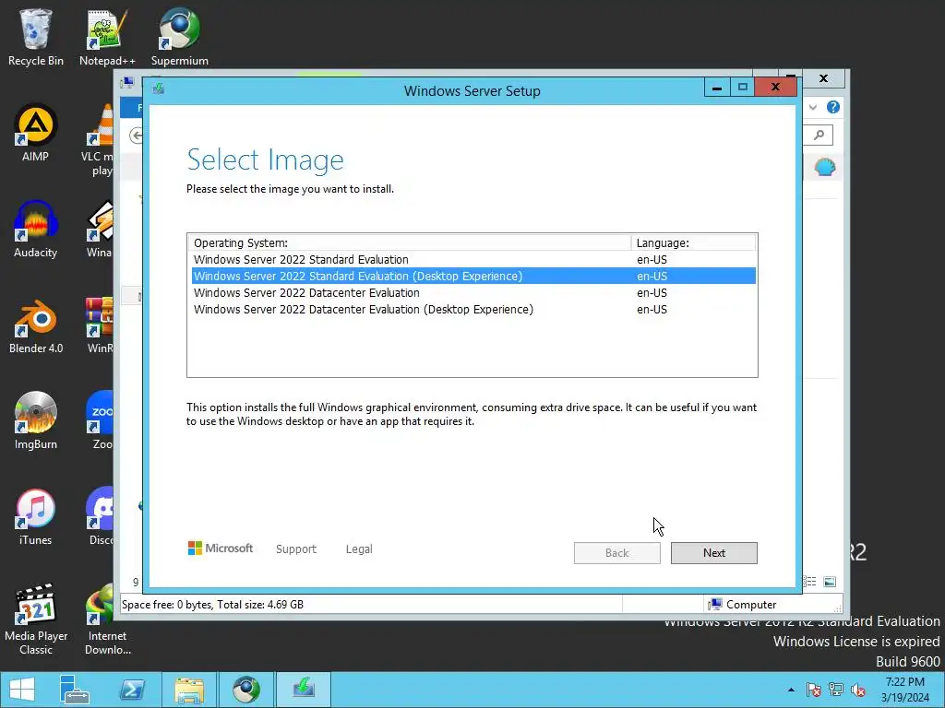This screenshot has height=708, width=945.
Task: Click the Windows Start button
Action: pos(22,690)
